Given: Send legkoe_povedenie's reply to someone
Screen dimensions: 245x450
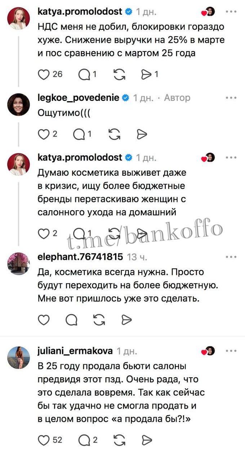Looking at the screenshot, I should click(x=142, y=134).
